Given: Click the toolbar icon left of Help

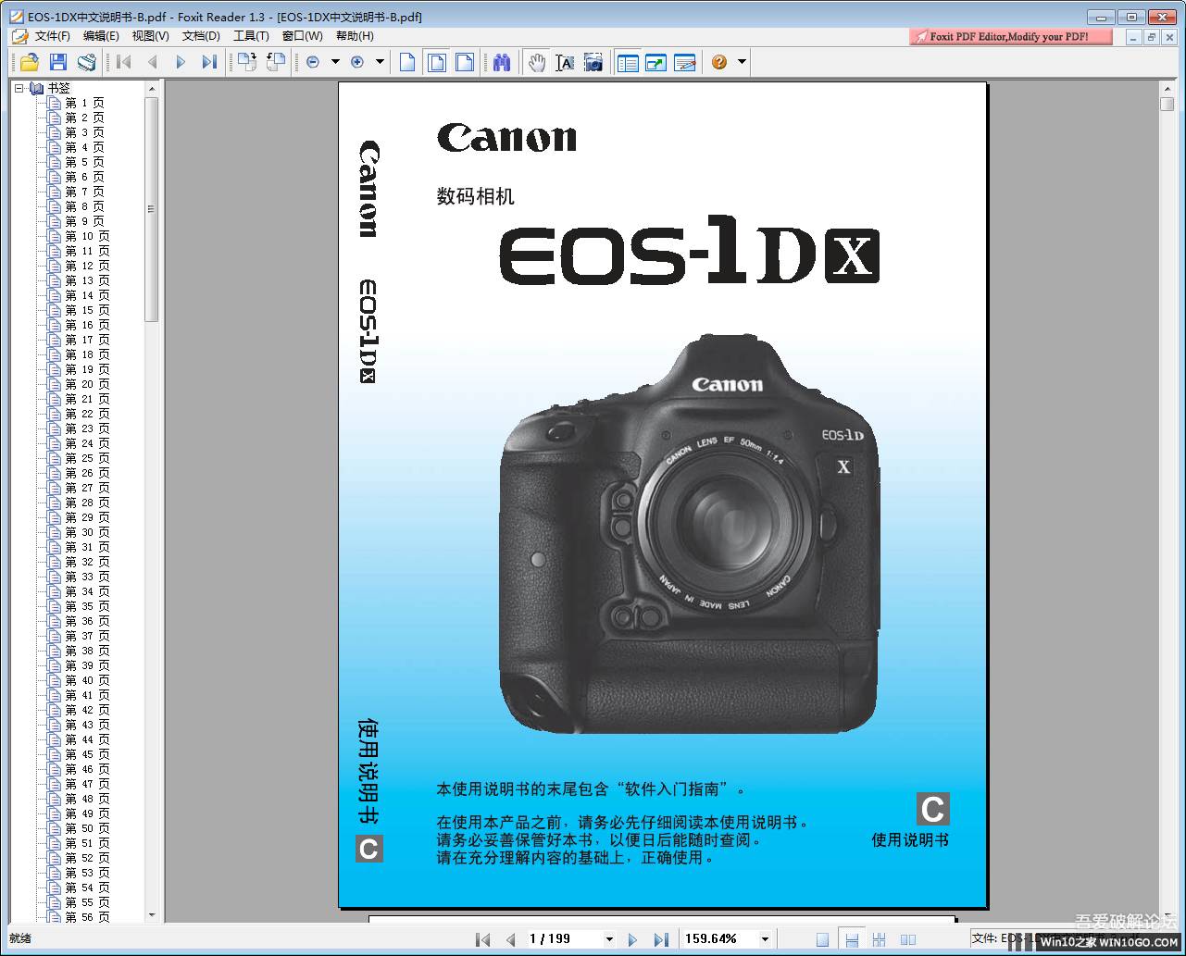Looking at the screenshot, I should click(685, 62).
